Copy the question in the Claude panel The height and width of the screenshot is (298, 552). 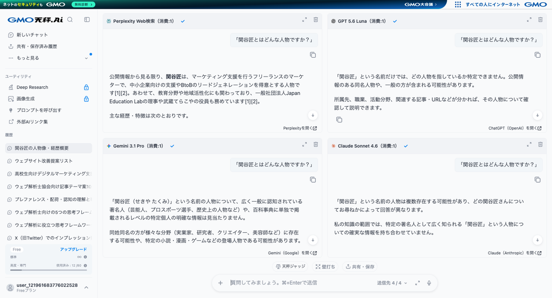pyautogui.click(x=537, y=180)
